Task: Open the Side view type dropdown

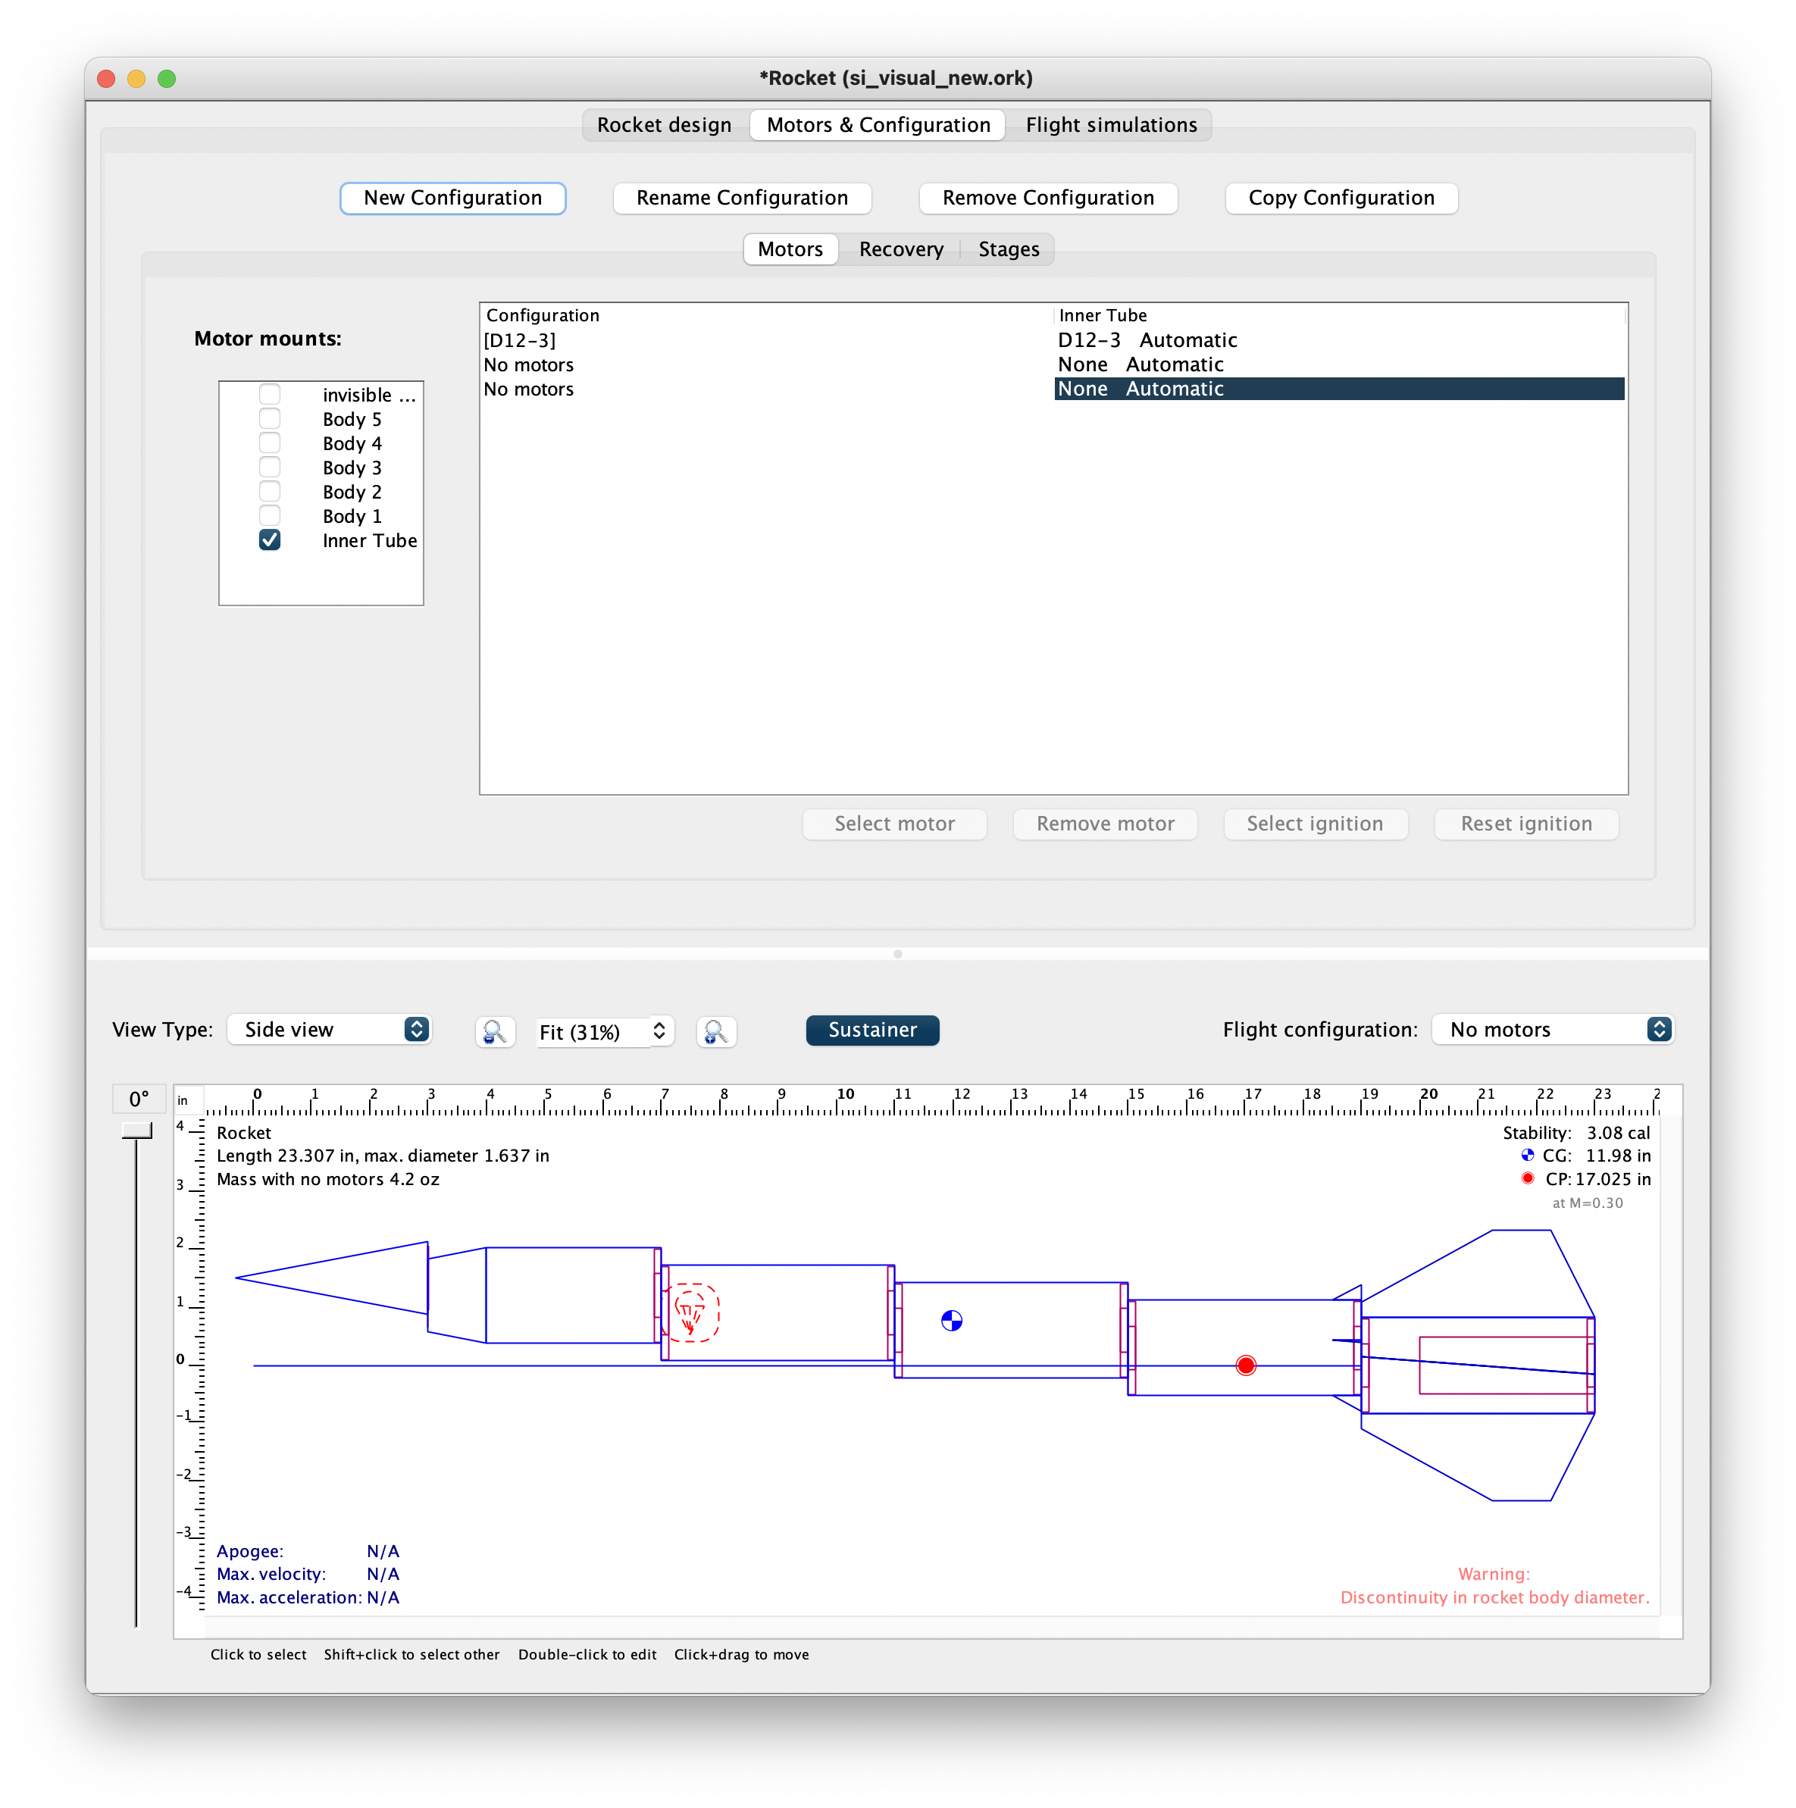Action: point(330,1028)
